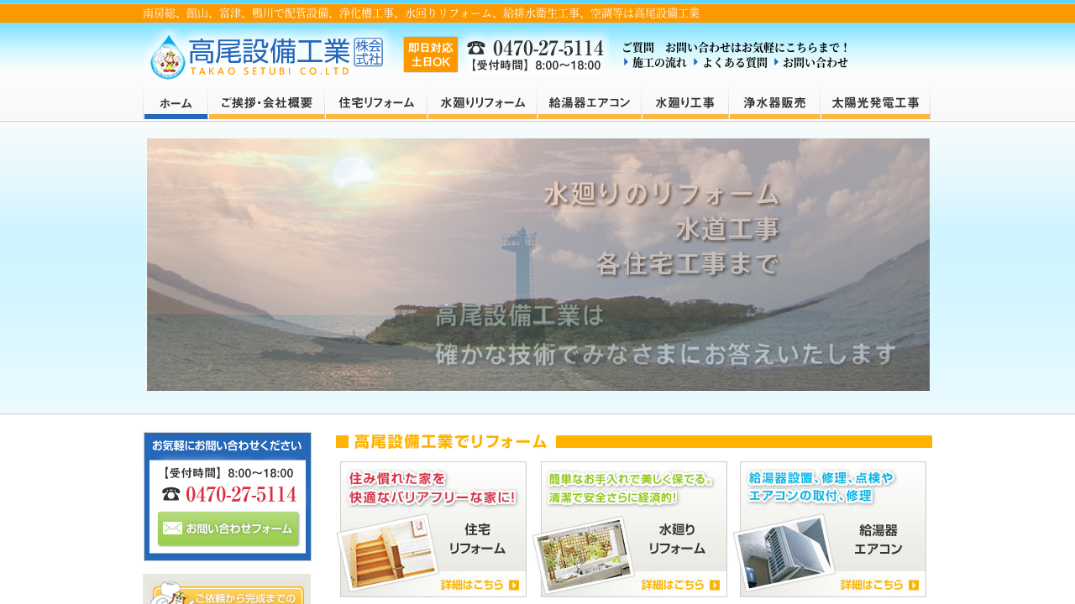This screenshot has width=1075, height=604.
Task: Select 水廻りリフォーム in the navigation bar
Action: pyautogui.click(x=482, y=103)
